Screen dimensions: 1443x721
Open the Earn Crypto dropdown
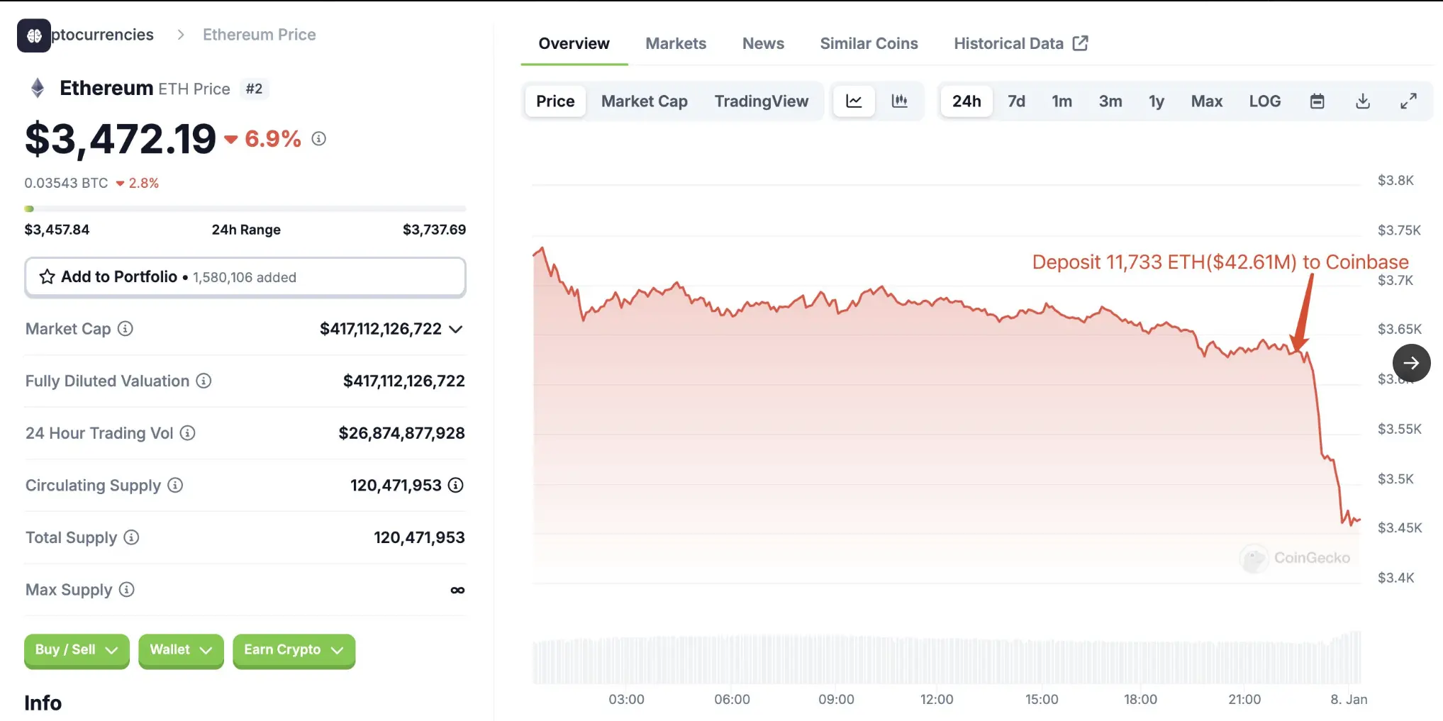[x=293, y=649]
